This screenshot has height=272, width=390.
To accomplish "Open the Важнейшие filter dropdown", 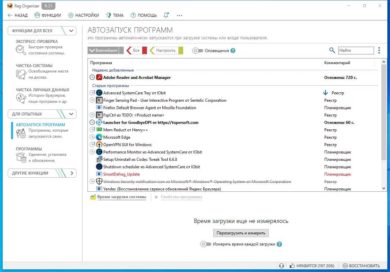I will click(x=105, y=50).
